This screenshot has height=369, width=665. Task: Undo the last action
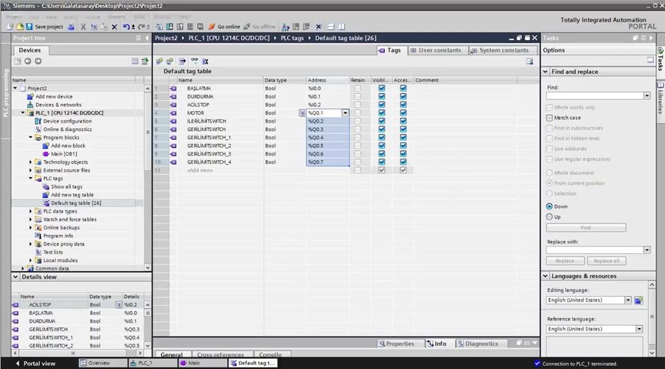[126, 26]
